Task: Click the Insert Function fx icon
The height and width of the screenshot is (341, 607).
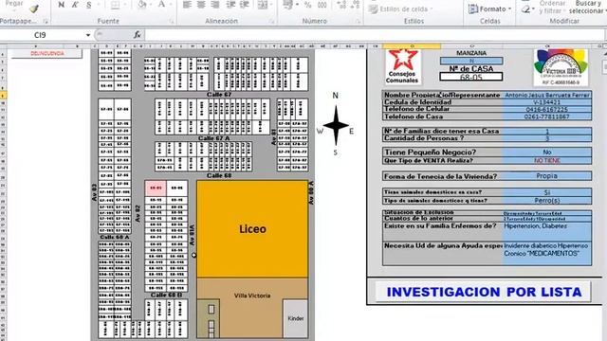Action: click(137, 35)
